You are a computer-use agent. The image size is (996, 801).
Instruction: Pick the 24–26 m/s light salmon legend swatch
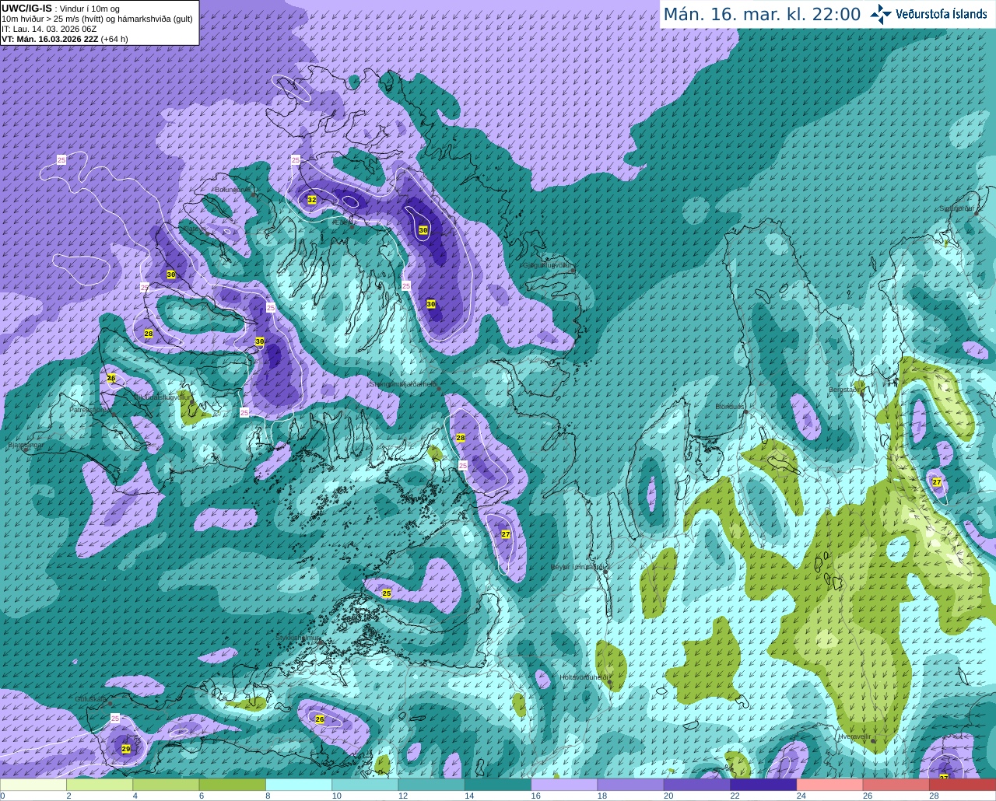click(830, 785)
